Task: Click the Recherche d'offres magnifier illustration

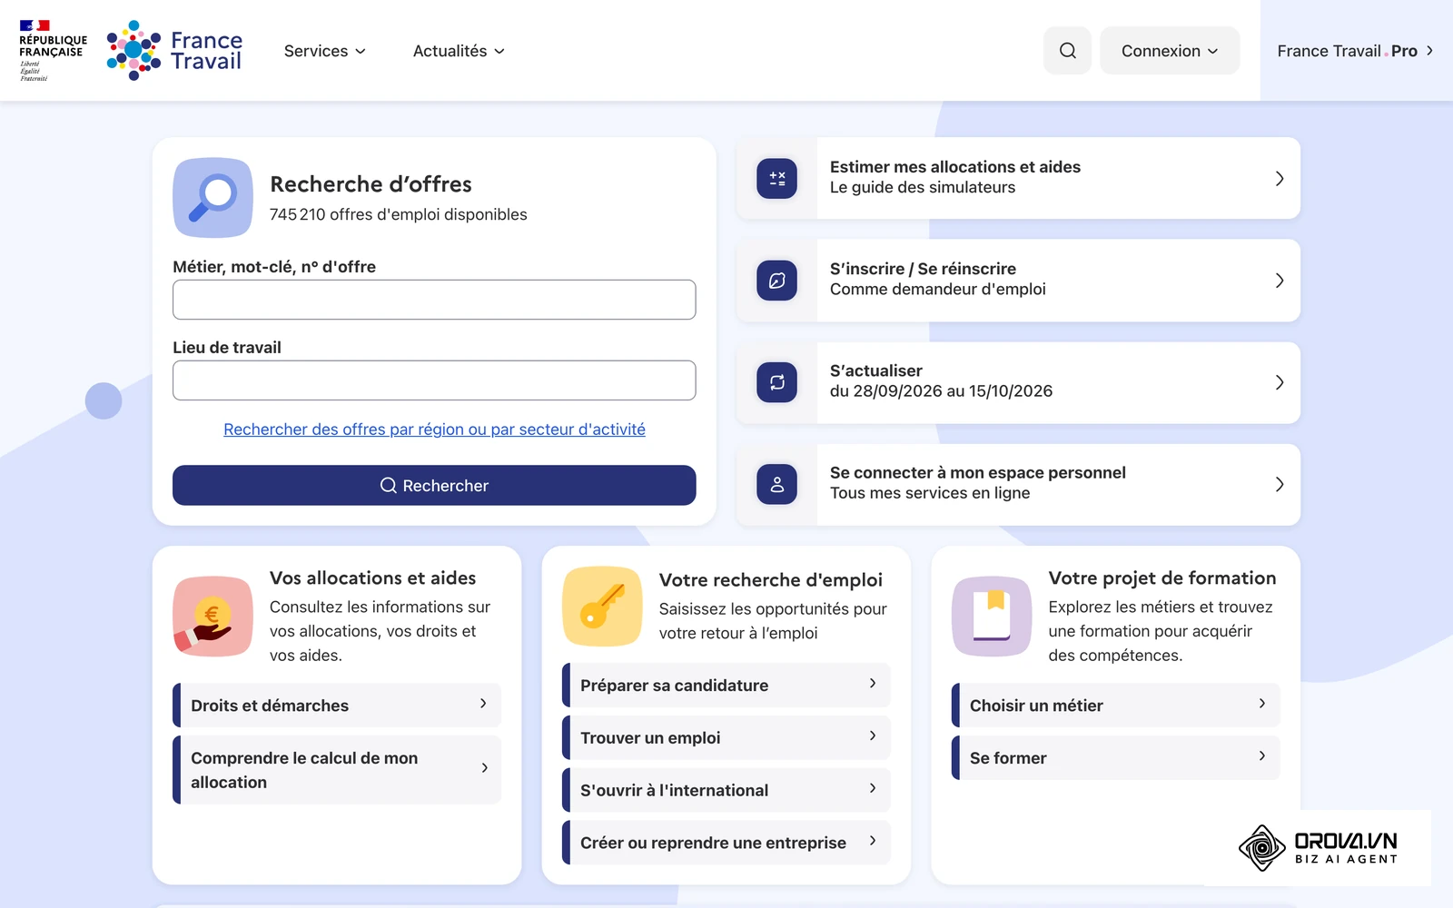Action: 213,198
